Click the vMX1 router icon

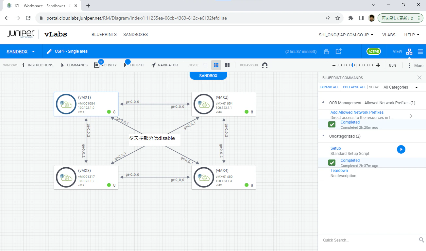[66, 104]
